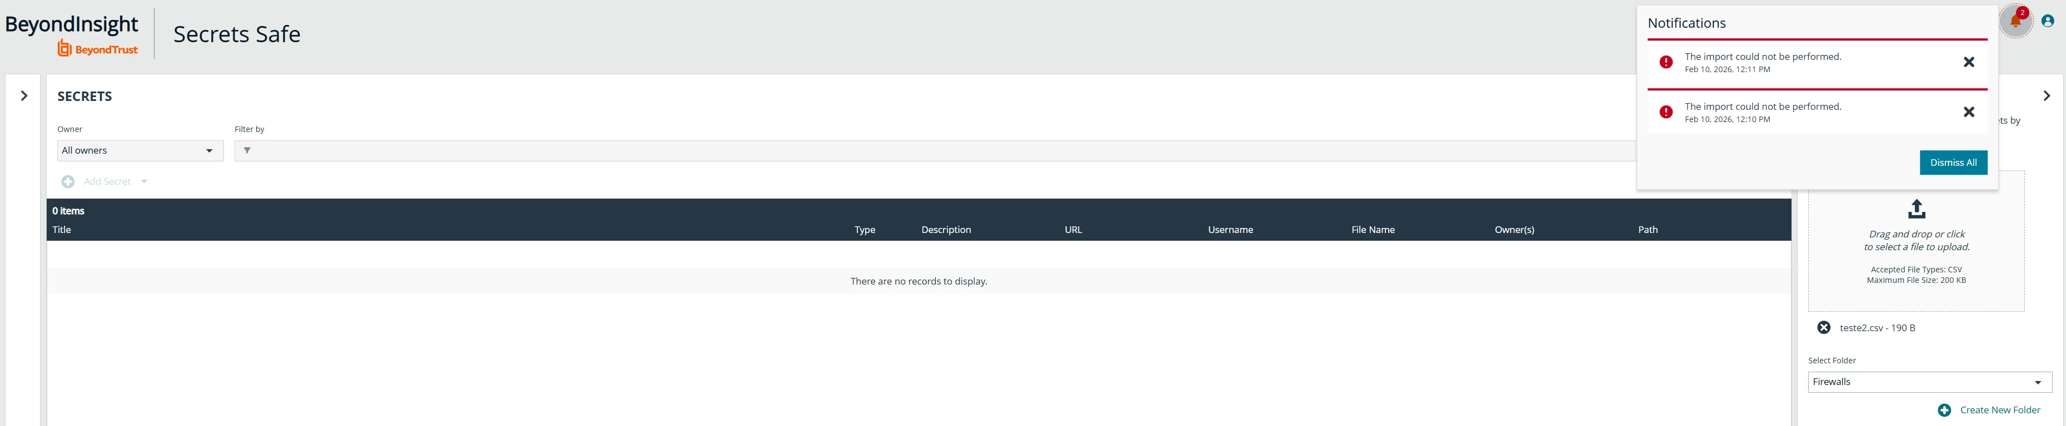The width and height of the screenshot is (2066, 426).
Task: Click the Create New Folder link
Action: point(1999,410)
